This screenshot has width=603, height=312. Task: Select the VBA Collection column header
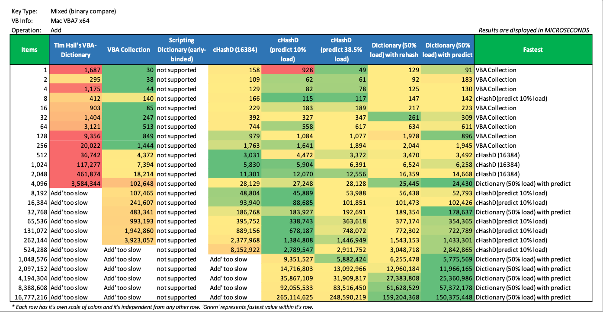click(128, 50)
